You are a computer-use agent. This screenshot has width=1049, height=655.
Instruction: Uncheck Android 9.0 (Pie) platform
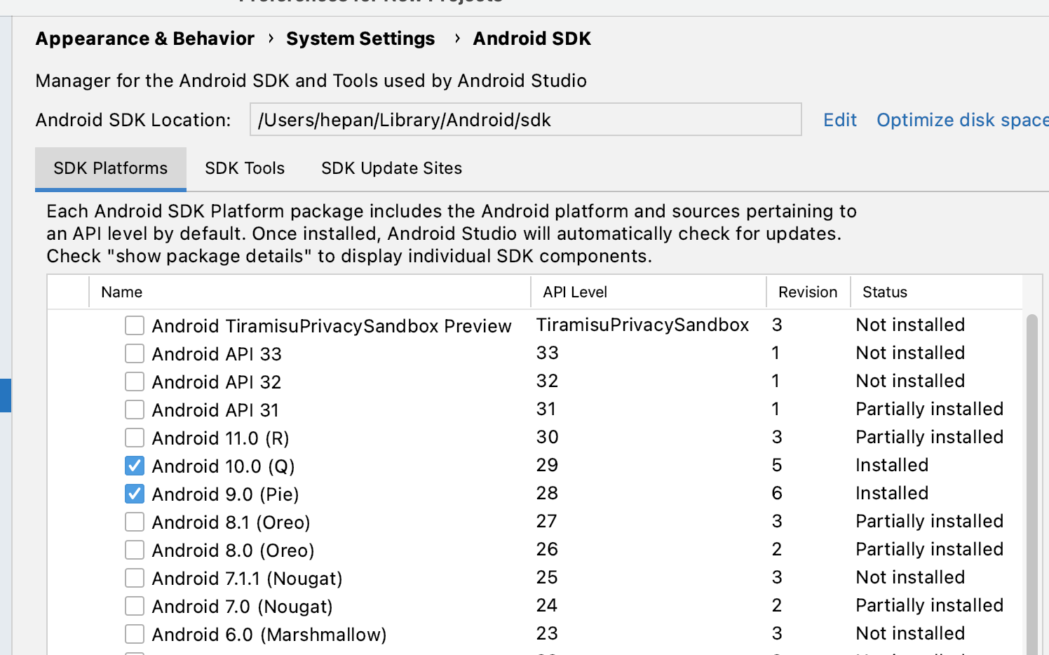coord(135,494)
